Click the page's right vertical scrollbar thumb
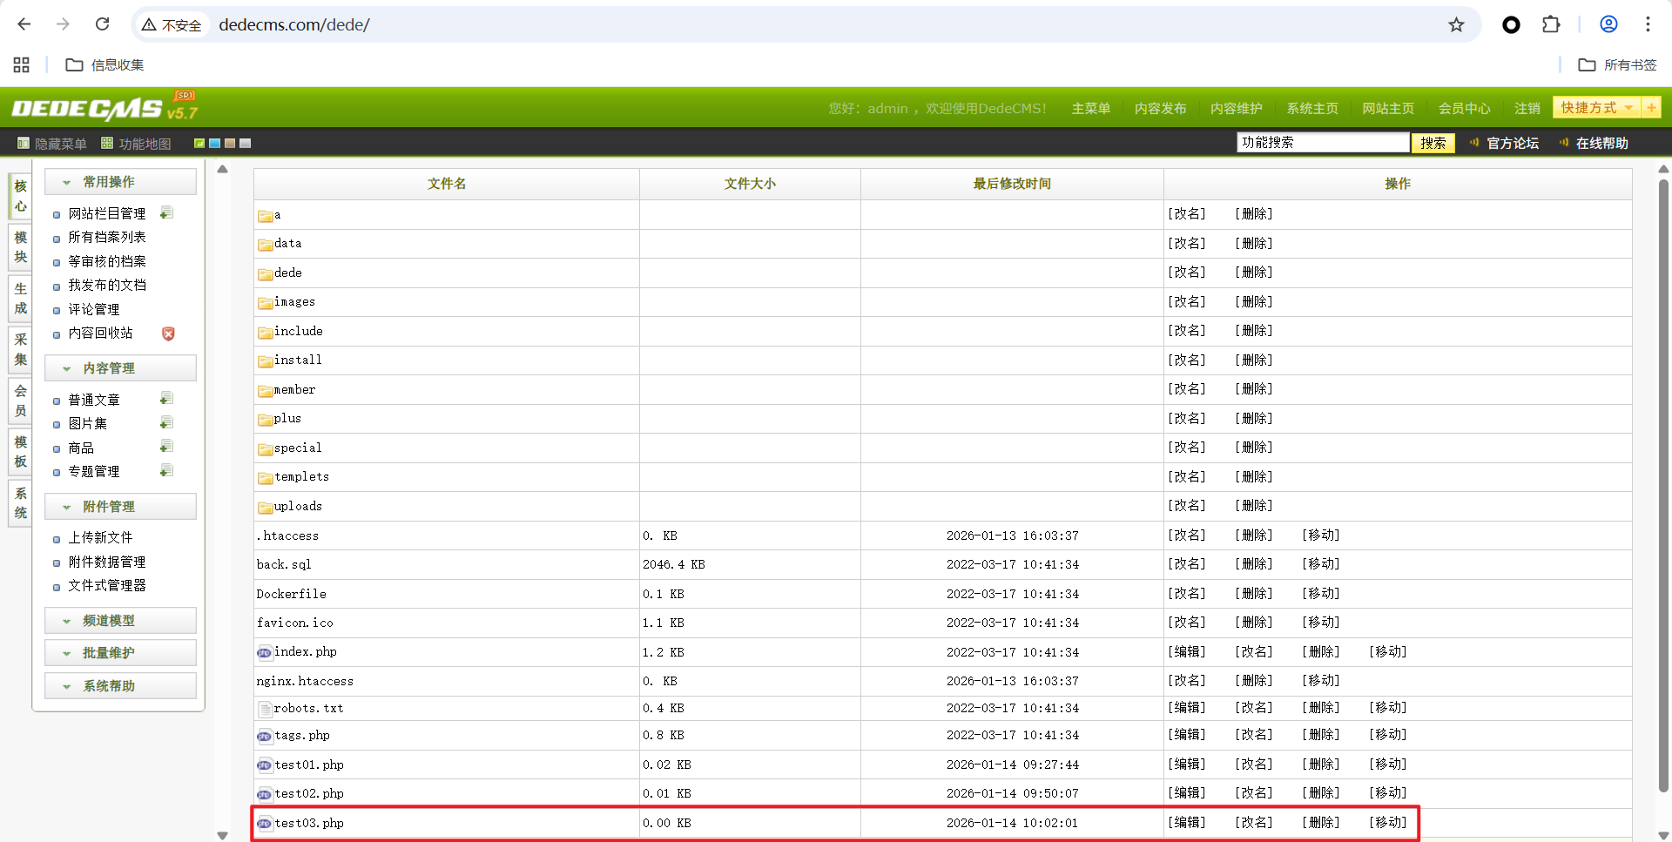1672x842 pixels. [x=1663, y=485]
